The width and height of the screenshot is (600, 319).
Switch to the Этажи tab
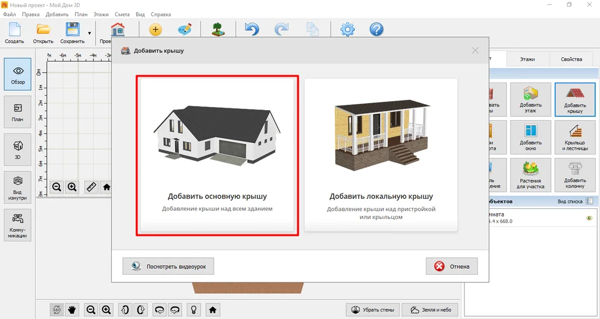[527, 59]
